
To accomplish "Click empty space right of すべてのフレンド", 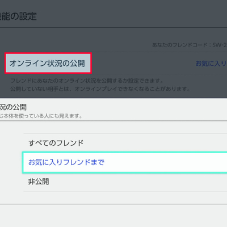I will pos(155,143).
